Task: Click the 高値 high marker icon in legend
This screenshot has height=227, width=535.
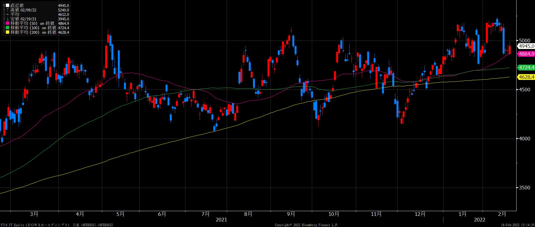Action: (x=8, y=10)
